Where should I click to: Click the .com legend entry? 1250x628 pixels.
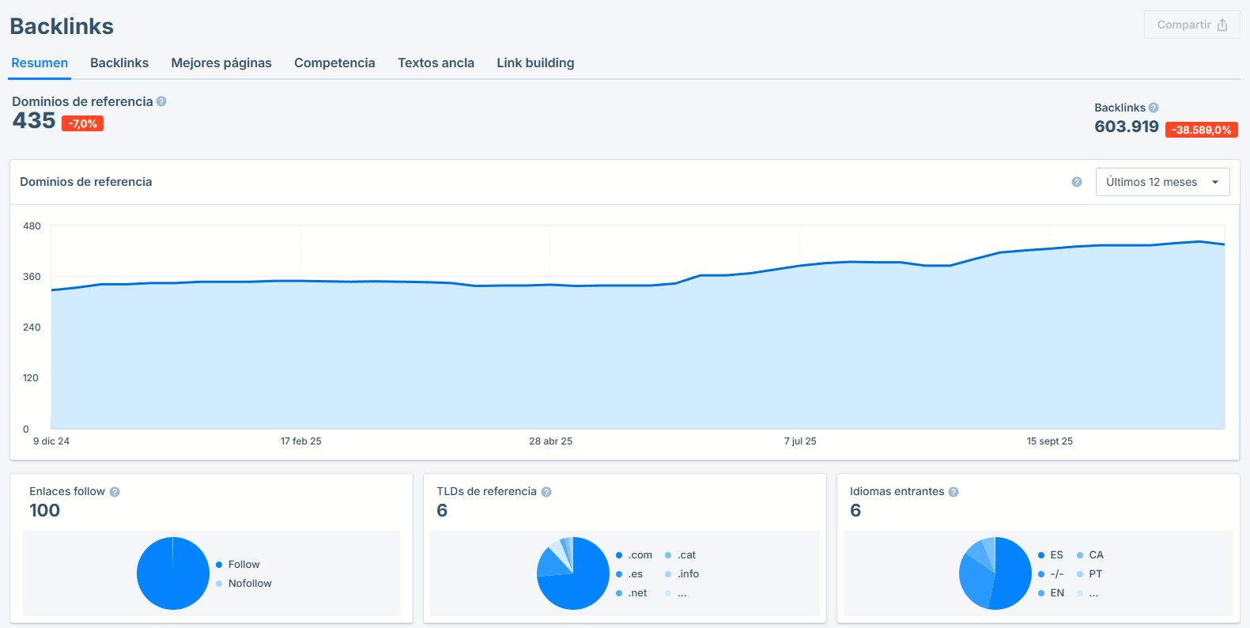coord(634,555)
